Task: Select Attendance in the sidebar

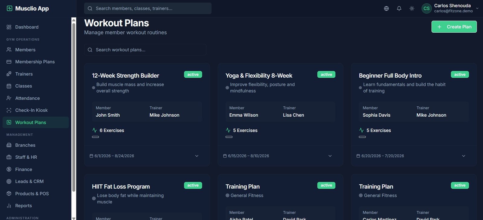Action: (x=36, y=98)
